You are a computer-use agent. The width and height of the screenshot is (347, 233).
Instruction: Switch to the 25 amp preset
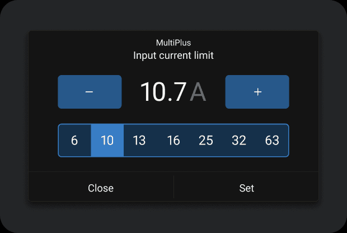[206, 140]
